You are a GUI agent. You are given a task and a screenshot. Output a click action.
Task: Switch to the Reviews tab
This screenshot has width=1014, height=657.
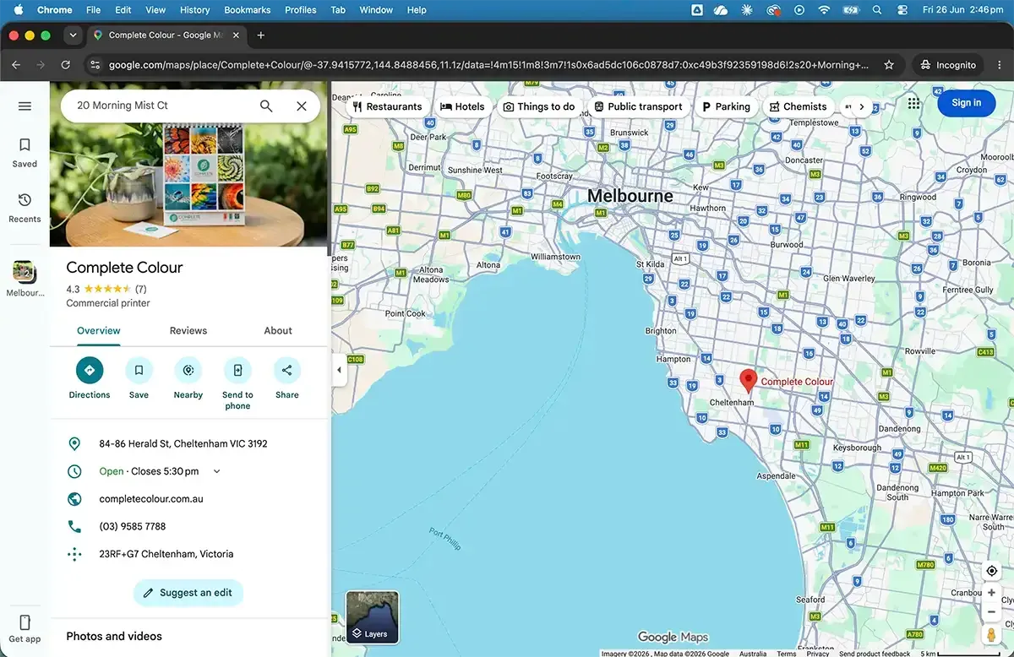click(x=188, y=331)
